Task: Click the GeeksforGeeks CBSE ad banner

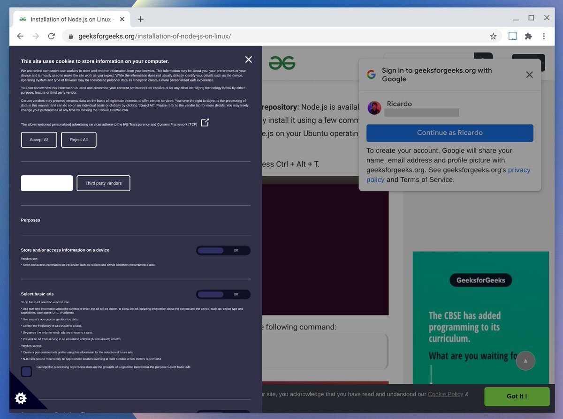Action: pyautogui.click(x=481, y=318)
